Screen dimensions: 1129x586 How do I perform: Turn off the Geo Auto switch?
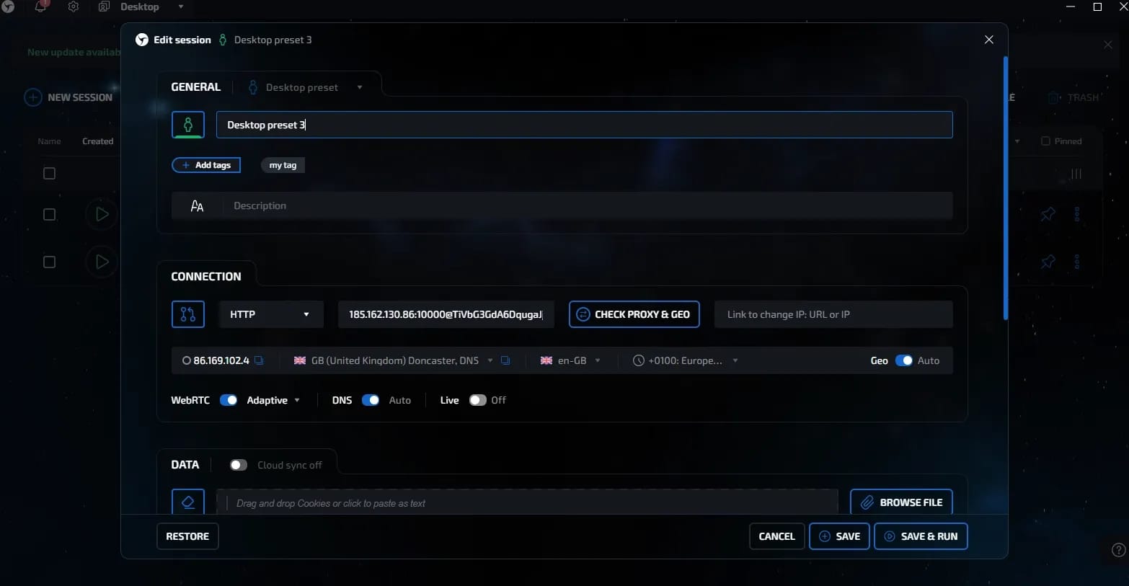904,360
